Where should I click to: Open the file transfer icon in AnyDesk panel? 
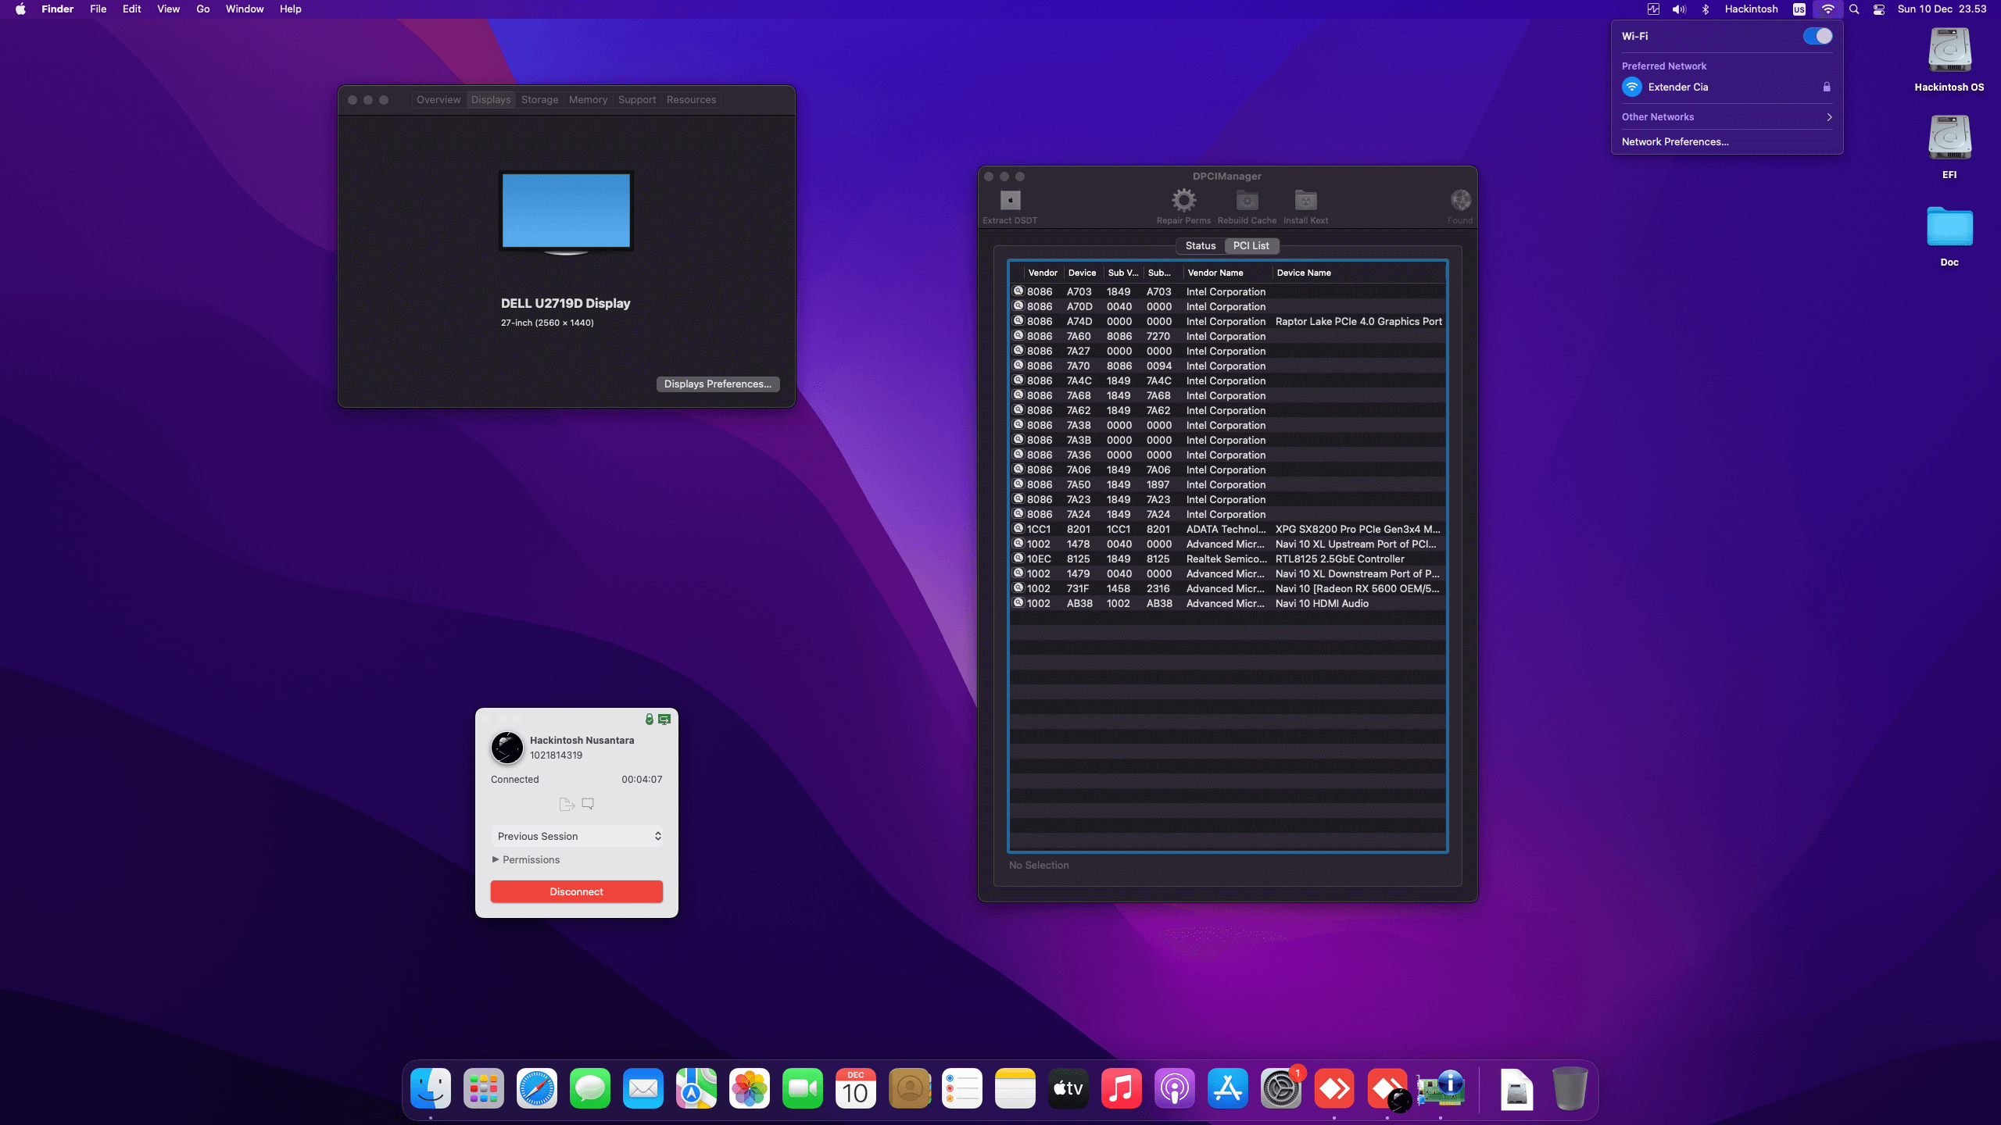point(567,804)
